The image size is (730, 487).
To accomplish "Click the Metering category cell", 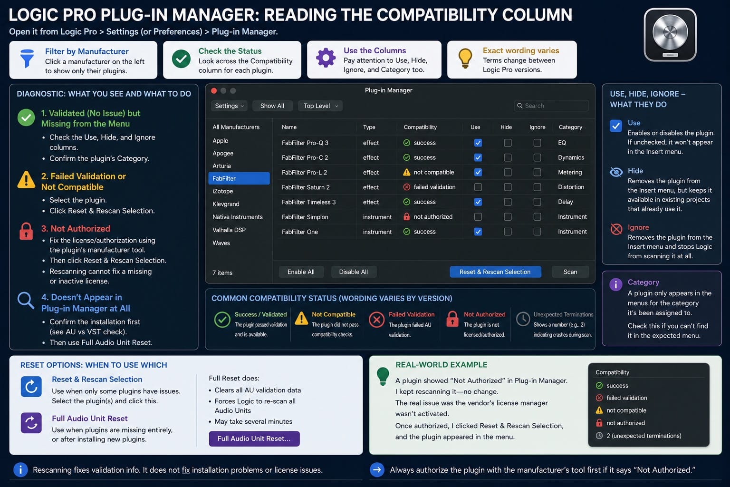I will (570, 172).
